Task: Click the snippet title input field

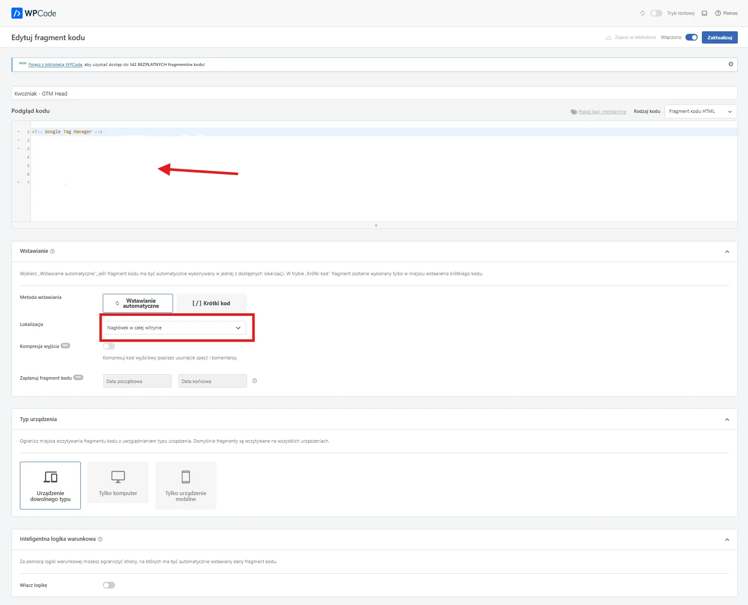Action: pos(374,93)
